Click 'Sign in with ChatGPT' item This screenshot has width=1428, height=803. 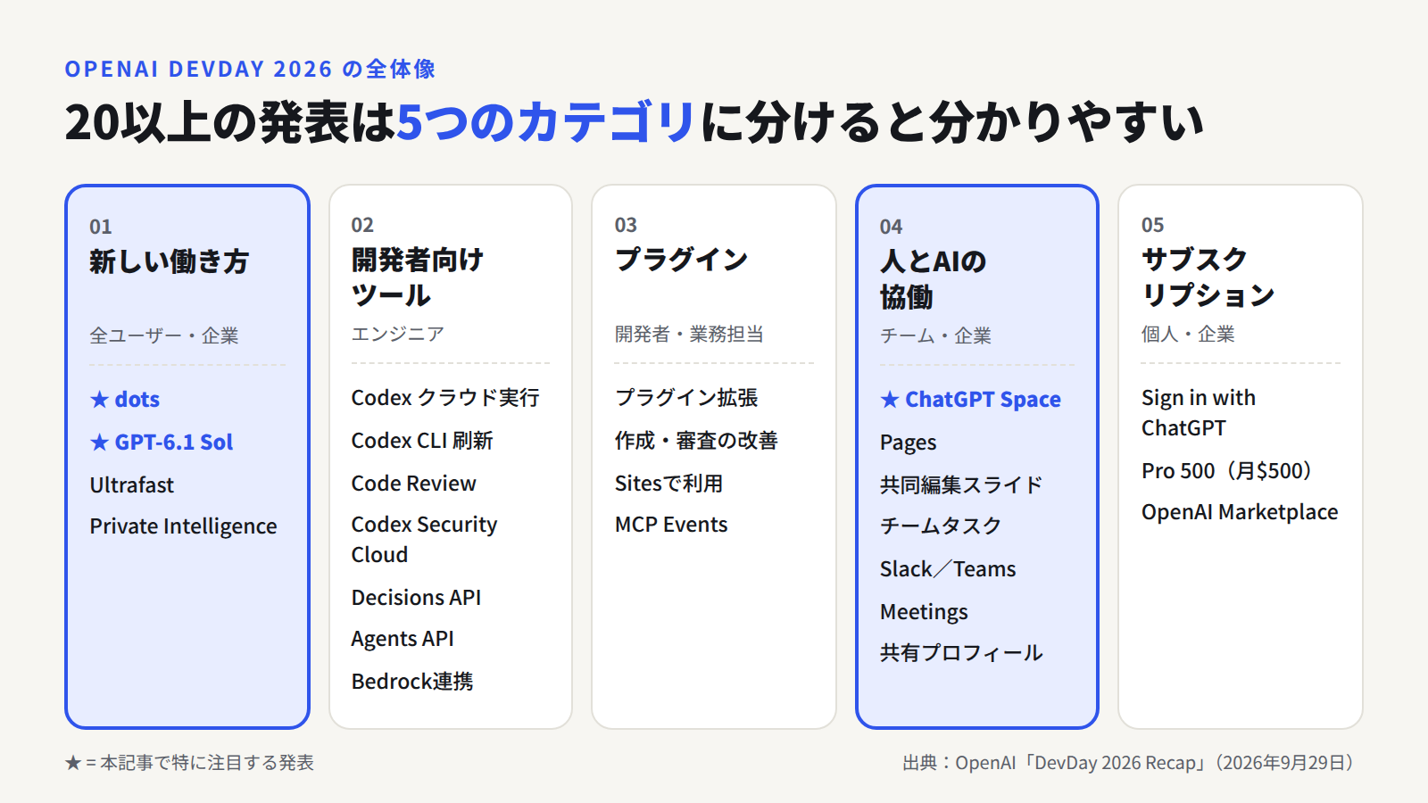pos(1199,413)
